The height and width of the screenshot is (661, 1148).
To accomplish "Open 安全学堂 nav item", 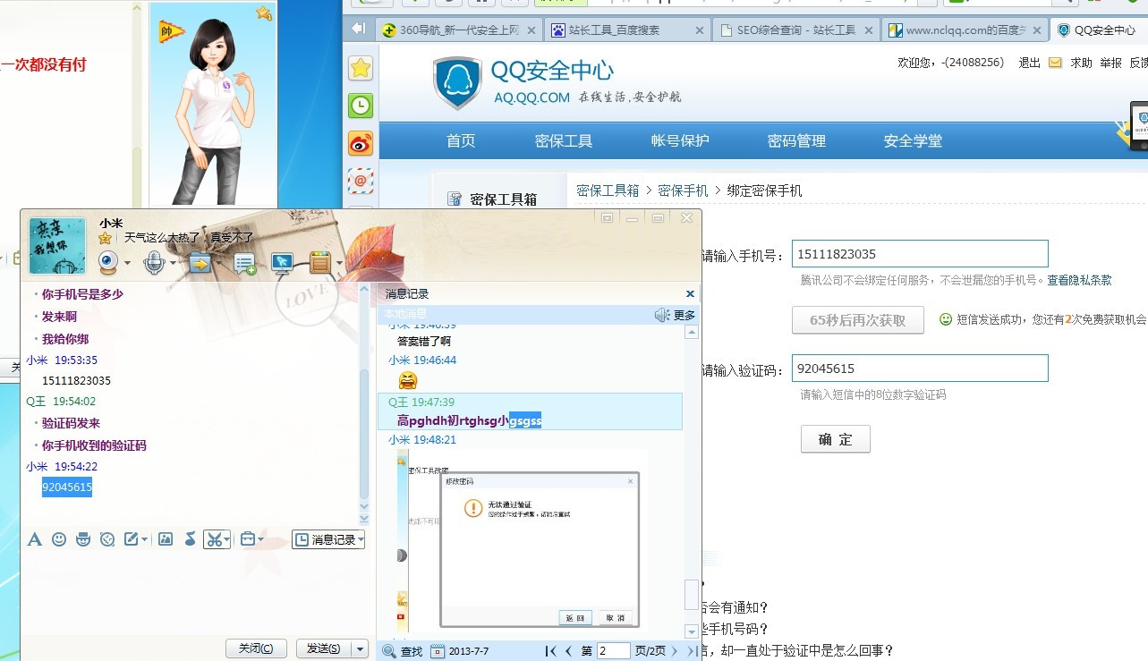I will (913, 141).
